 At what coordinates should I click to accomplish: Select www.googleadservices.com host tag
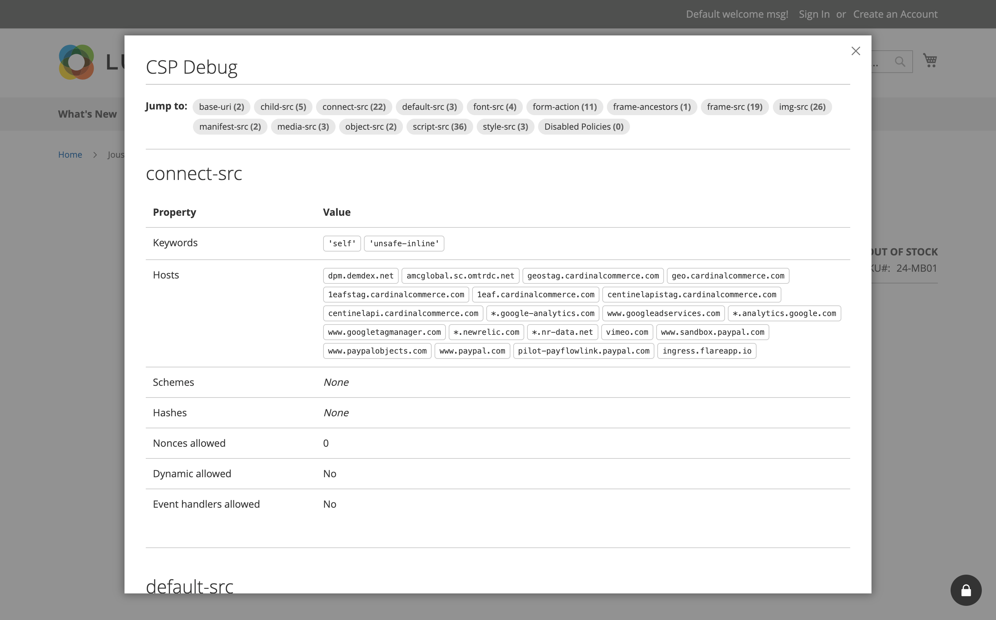click(663, 313)
